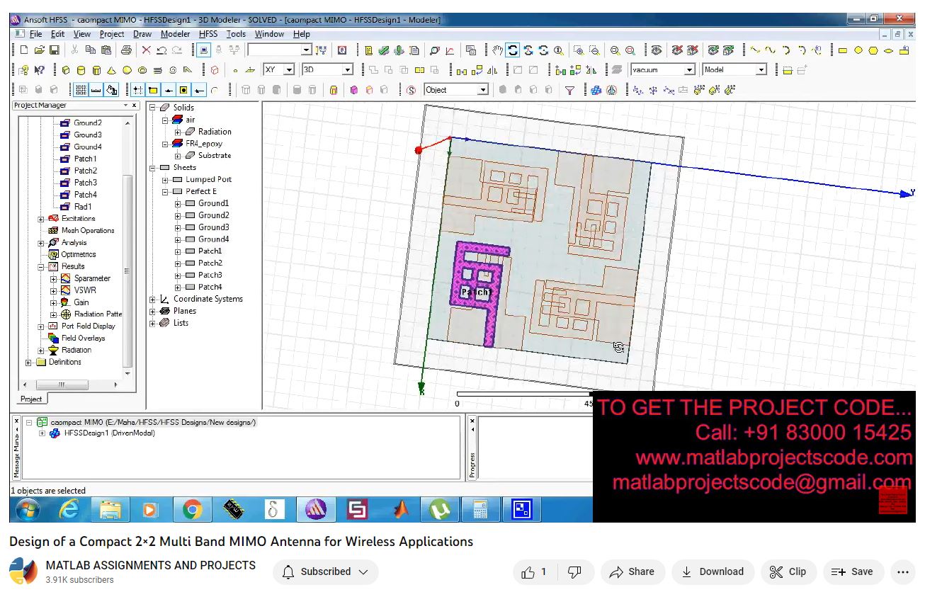
Task: Select the Draw cylinder tool
Action: click(81, 70)
